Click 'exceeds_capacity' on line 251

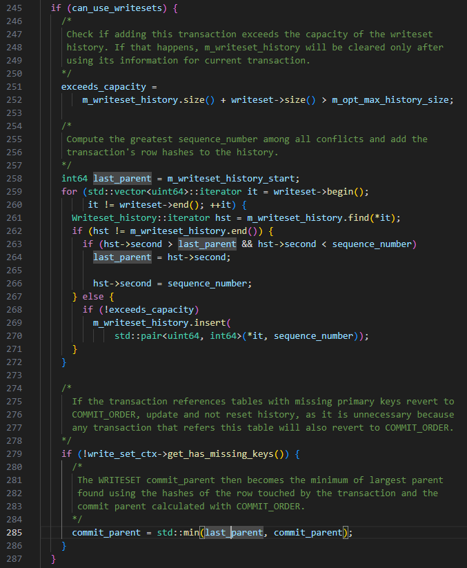click(103, 87)
